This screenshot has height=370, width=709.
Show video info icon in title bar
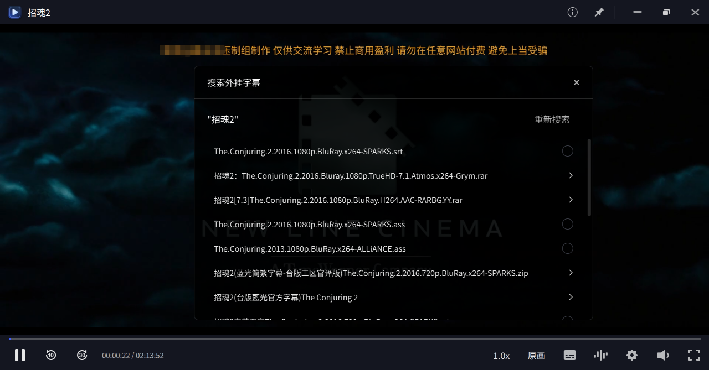[573, 12]
